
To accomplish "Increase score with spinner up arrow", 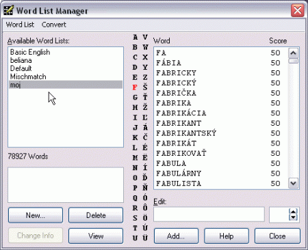I will click(x=293, y=212).
